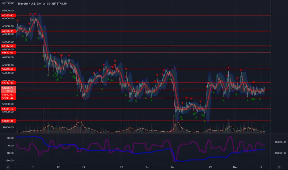Click date label 26 on time axis

(x=172, y=167)
